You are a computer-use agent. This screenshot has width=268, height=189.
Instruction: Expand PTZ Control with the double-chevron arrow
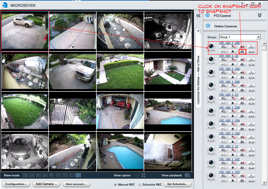coord(260,15)
